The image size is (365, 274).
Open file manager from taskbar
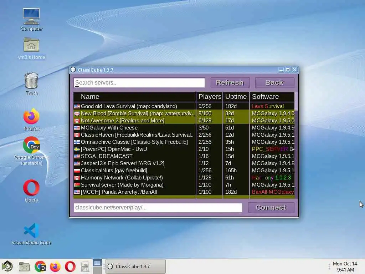(24, 267)
